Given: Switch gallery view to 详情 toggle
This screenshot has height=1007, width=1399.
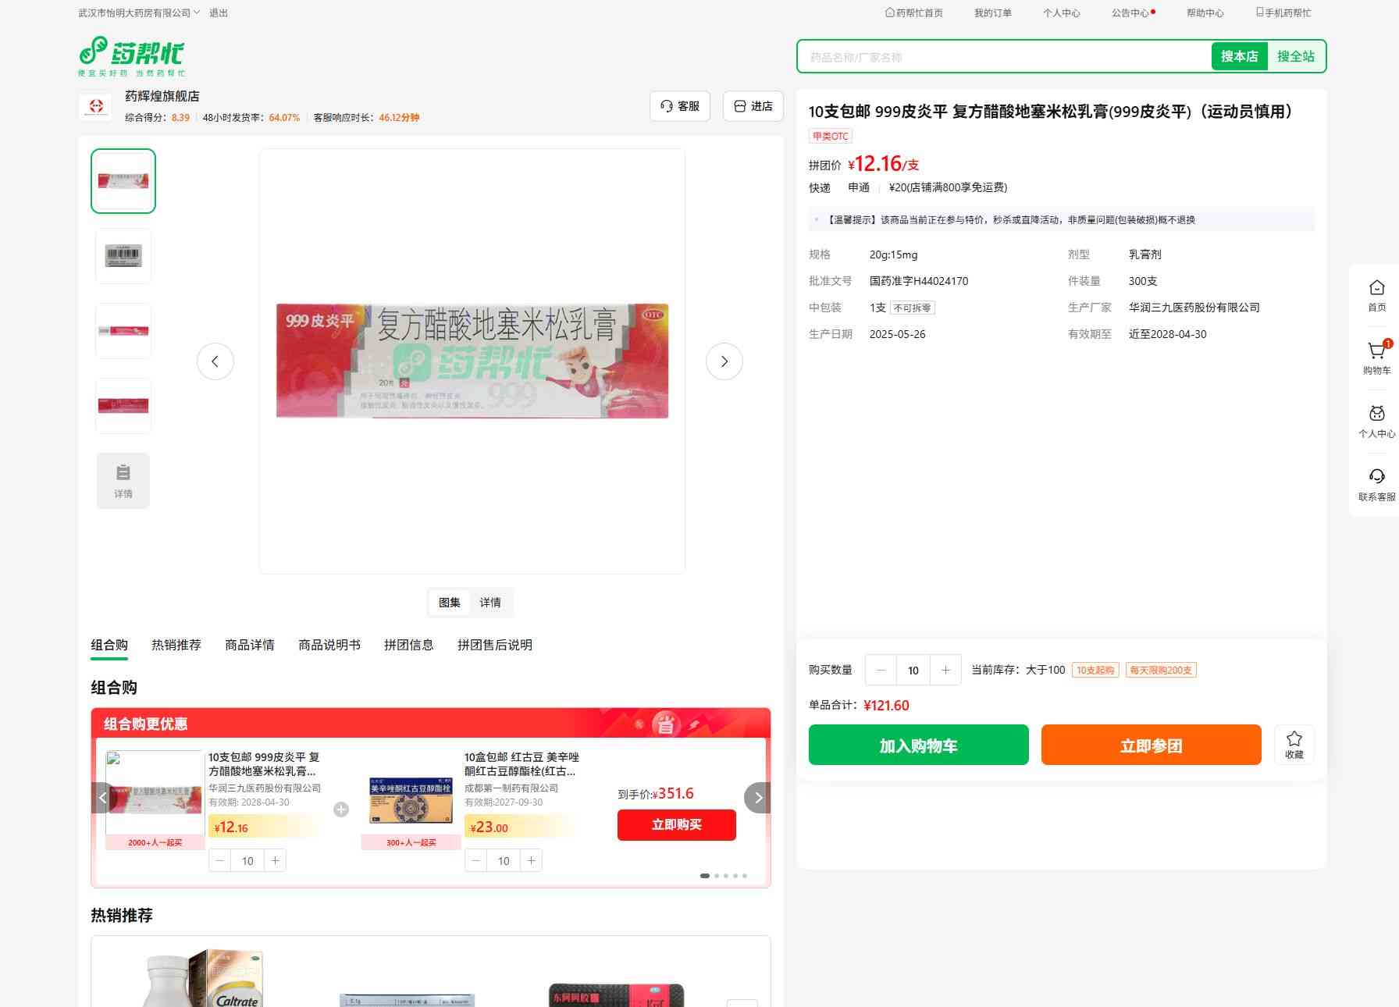Looking at the screenshot, I should (490, 603).
